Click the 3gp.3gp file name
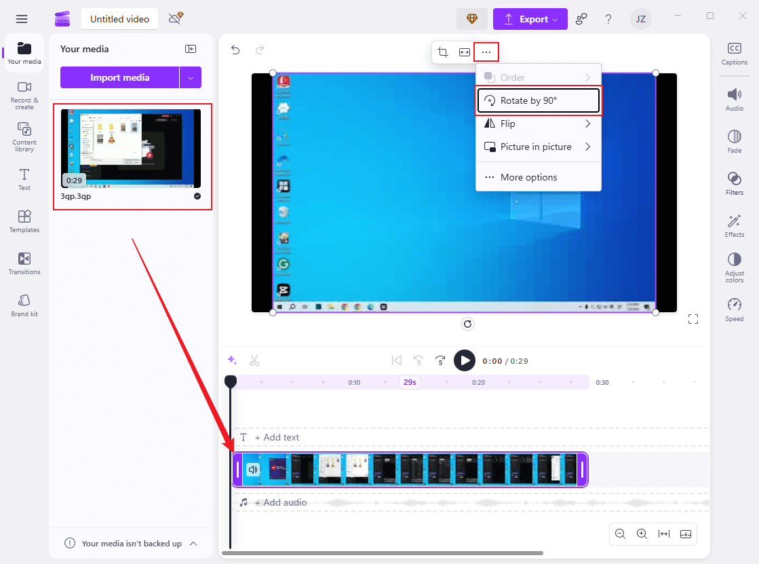759x564 pixels. [75, 196]
